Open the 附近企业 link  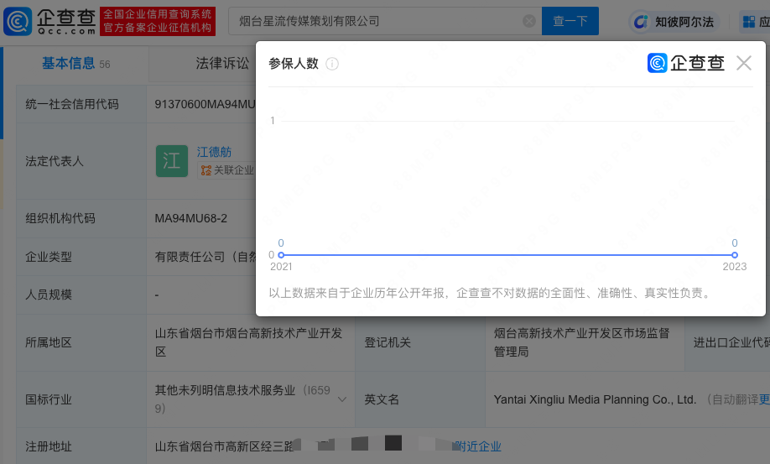point(477,446)
